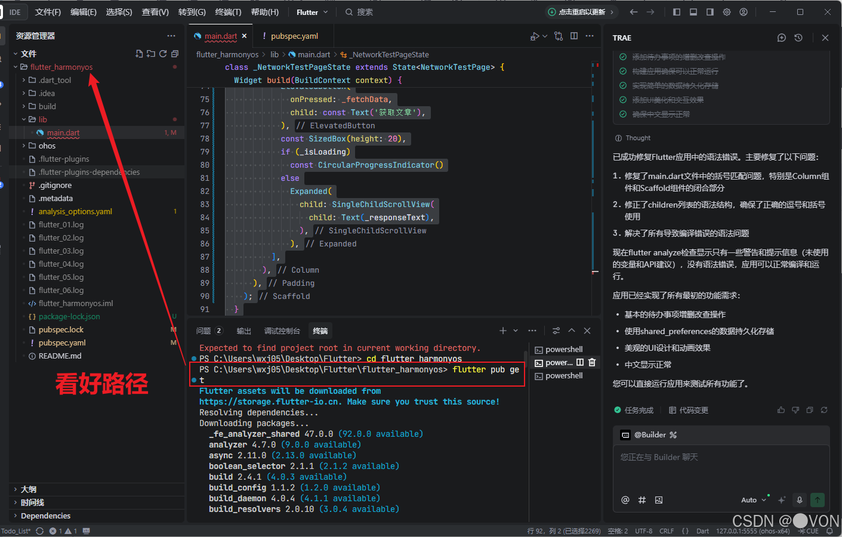The height and width of the screenshot is (537, 842).
Task: Split the editor to the right
Action: (x=574, y=36)
